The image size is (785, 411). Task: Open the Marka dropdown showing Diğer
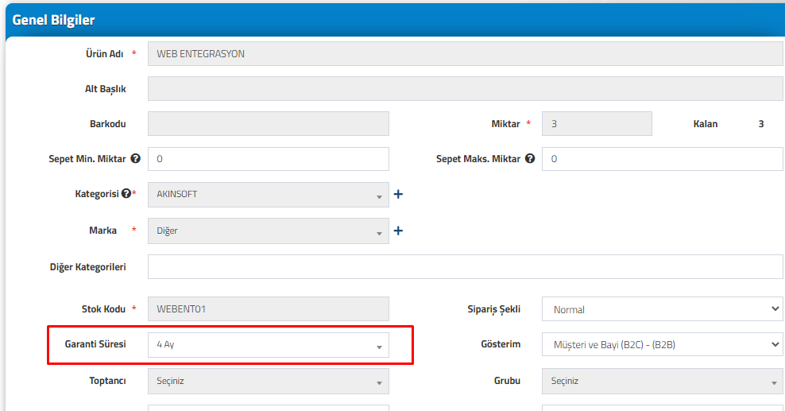pos(269,231)
